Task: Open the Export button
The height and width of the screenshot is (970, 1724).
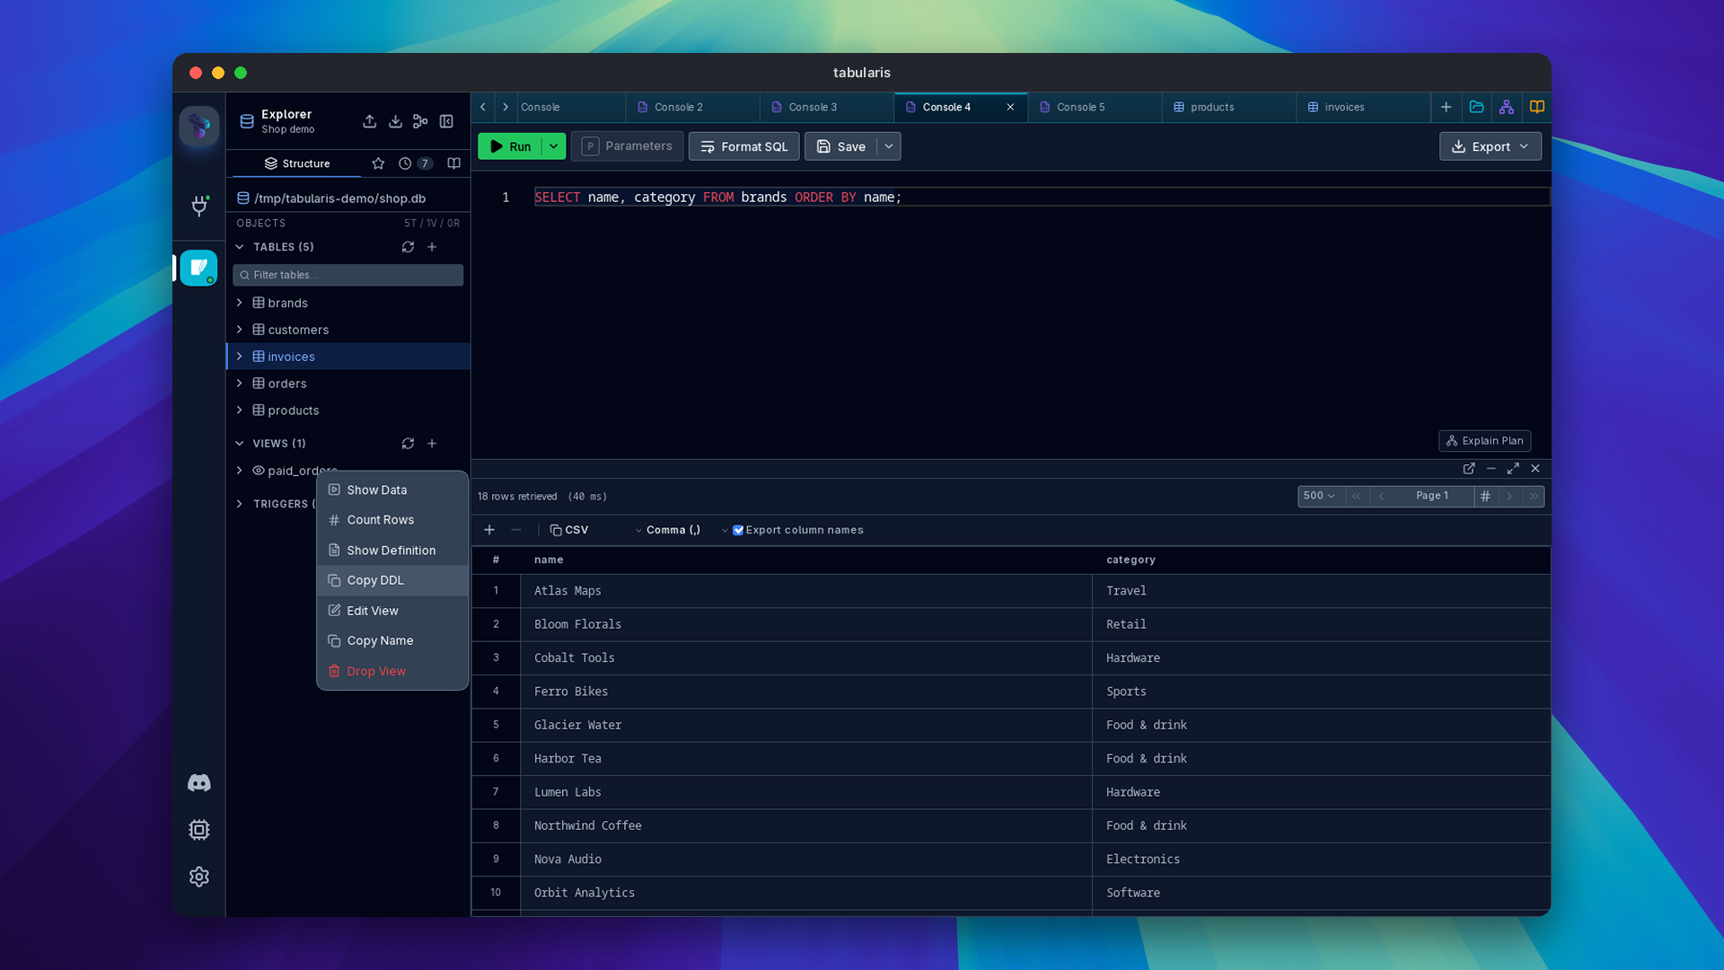Action: coord(1490,146)
